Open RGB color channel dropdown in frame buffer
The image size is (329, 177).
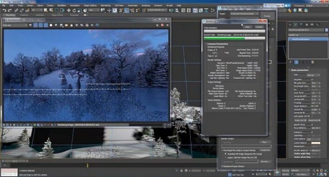pyautogui.click(x=15, y=25)
